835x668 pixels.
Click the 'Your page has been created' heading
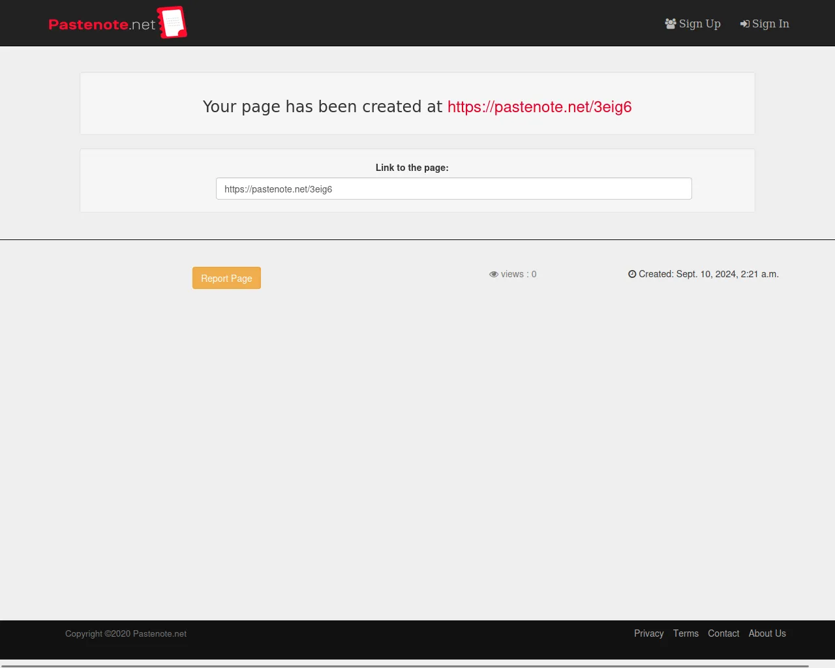pos(322,107)
